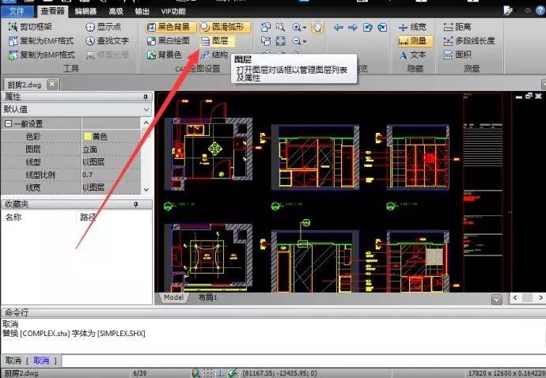Switch to the 布局1 layout tab
This screenshot has height=378, width=546.
coord(207,298)
